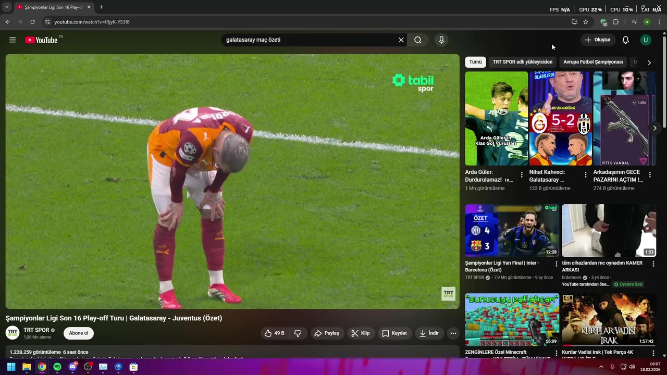Download the video with İndir
The height and width of the screenshot is (375, 667).
pyautogui.click(x=429, y=333)
